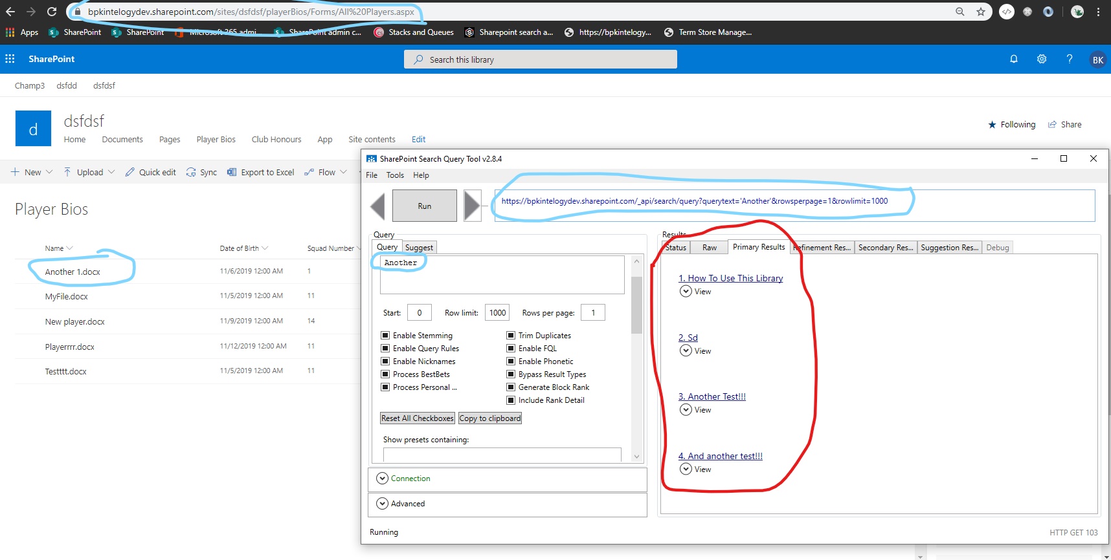Click the query URL field
The image size is (1111, 560).
[x=794, y=206]
